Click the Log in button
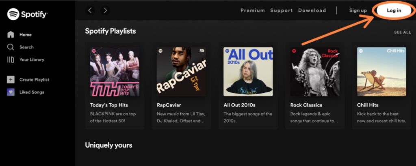Screen dimensions: 416x166 click(x=394, y=11)
